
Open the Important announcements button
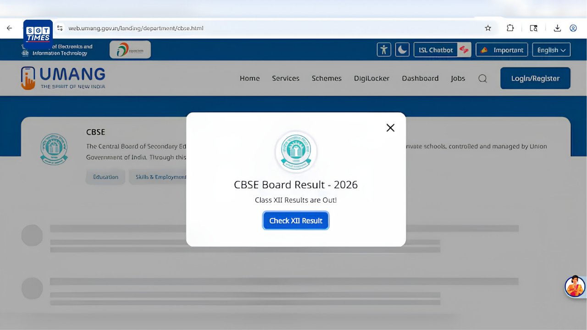[x=502, y=49]
